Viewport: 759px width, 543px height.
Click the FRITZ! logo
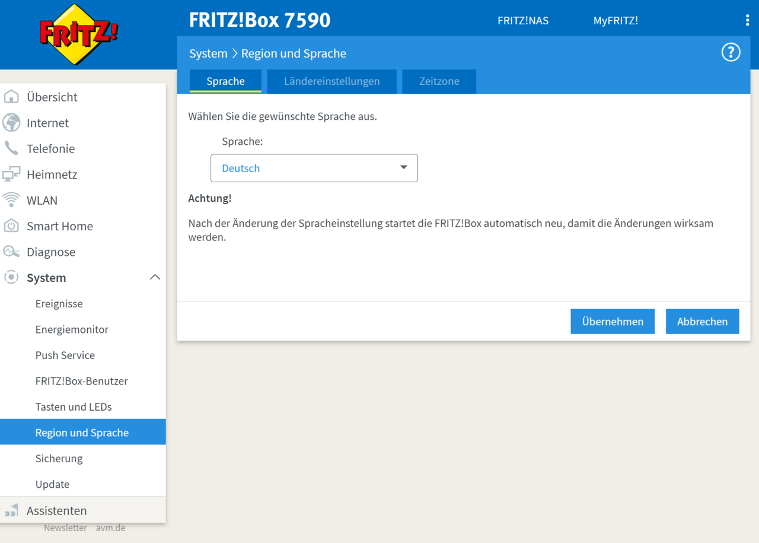[x=79, y=34]
